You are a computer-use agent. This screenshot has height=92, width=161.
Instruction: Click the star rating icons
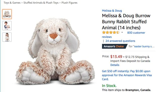tap(111, 33)
